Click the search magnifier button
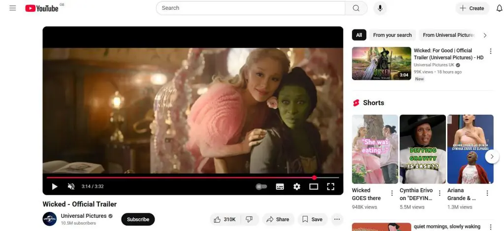Image resolution: width=504 pixels, height=231 pixels. [x=356, y=8]
